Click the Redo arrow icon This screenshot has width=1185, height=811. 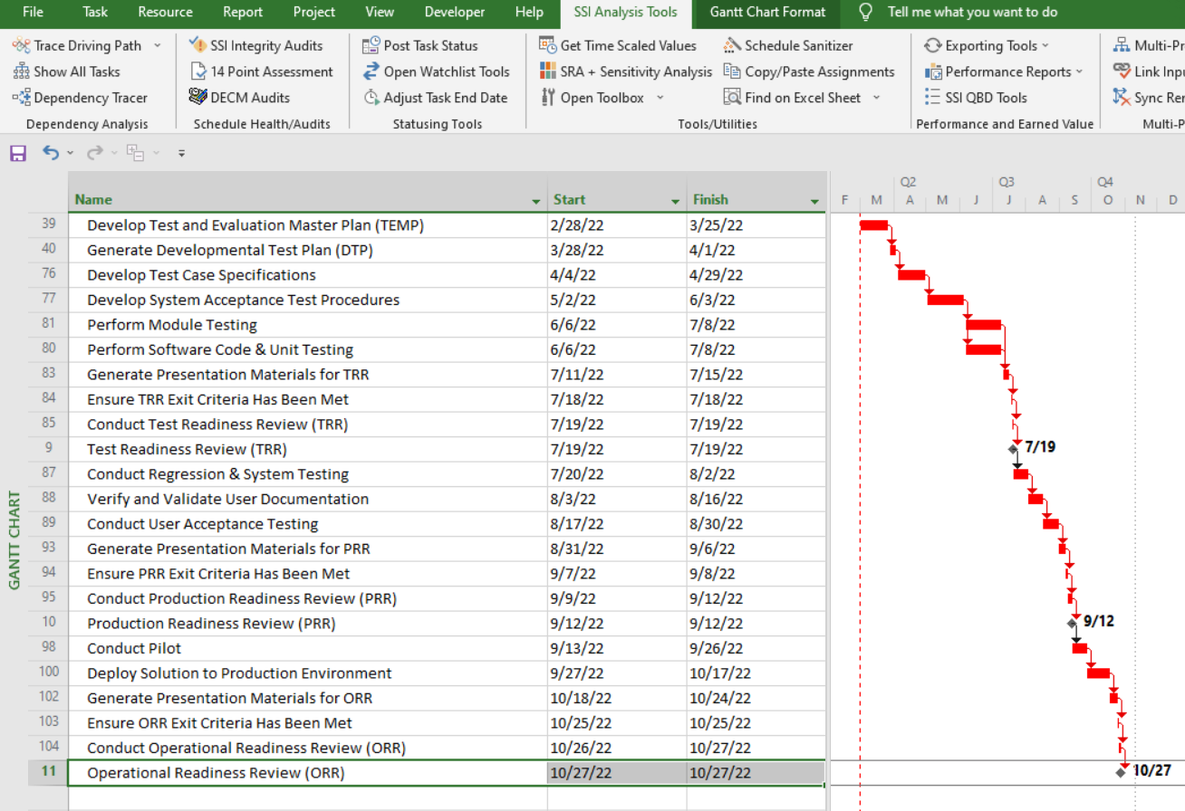[94, 153]
